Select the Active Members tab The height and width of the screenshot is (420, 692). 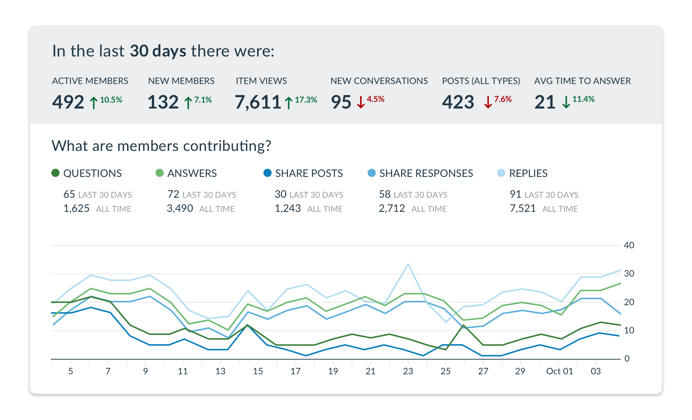click(90, 81)
